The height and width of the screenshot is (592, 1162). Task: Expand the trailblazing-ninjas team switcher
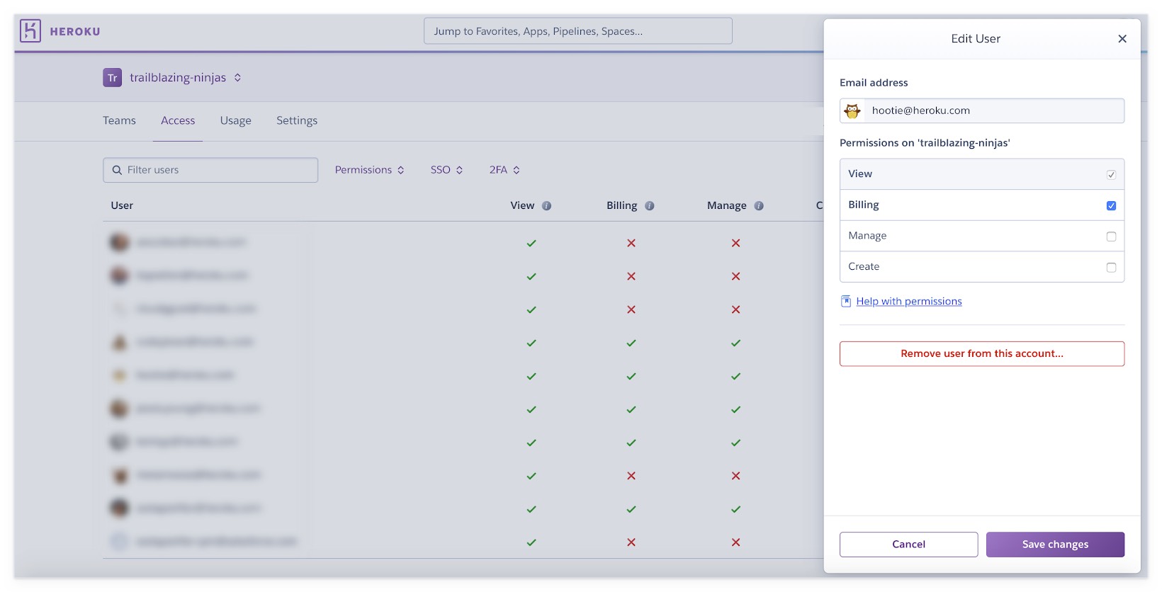coord(237,78)
